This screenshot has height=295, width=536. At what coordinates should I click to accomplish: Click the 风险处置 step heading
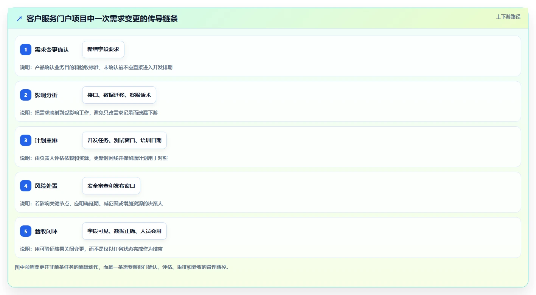click(46, 186)
